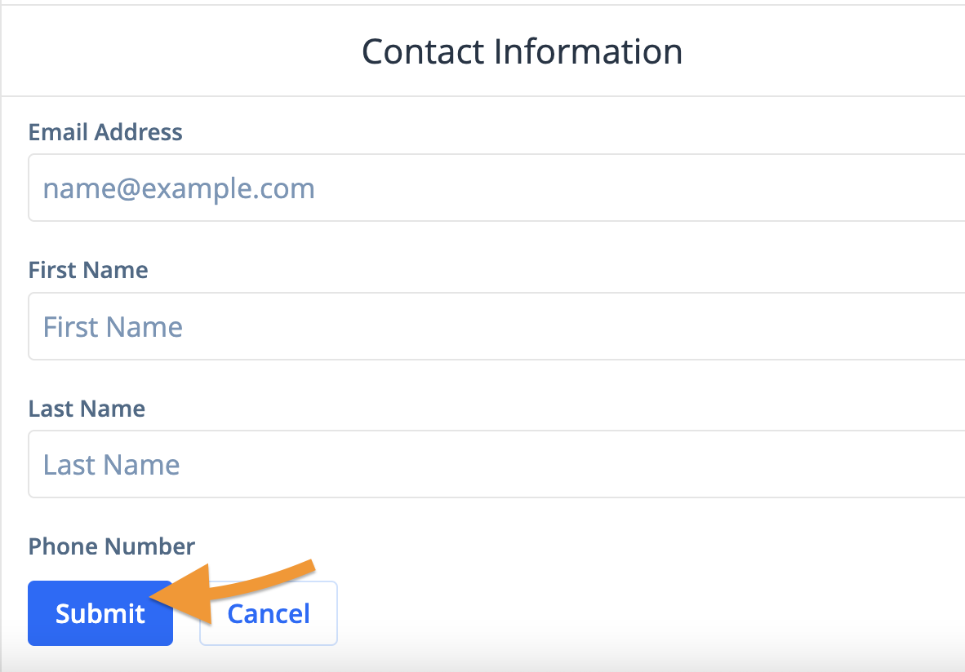Click the blue 'Cancel' text
Viewport: 965px width, 672px height.
point(269,613)
